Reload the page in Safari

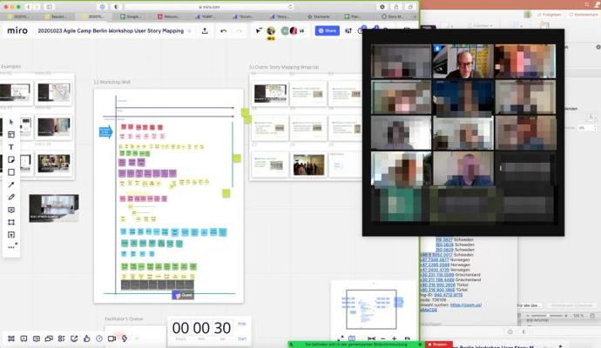(290, 7)
